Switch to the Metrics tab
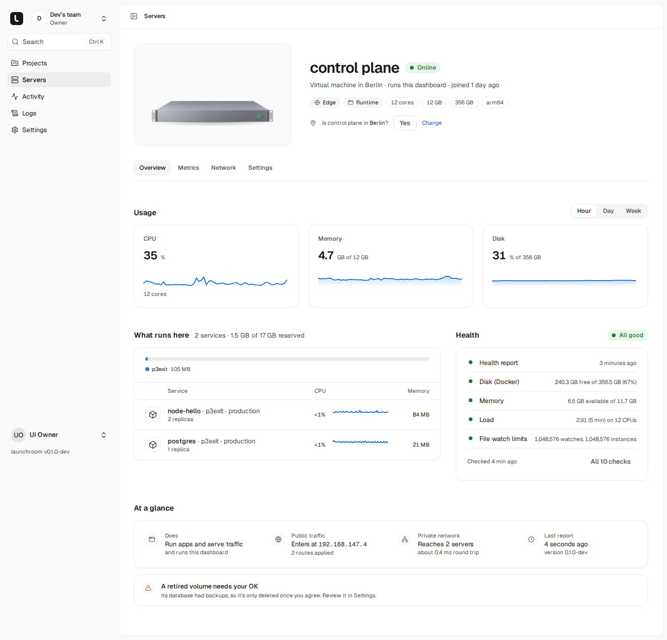 (189, 168)
